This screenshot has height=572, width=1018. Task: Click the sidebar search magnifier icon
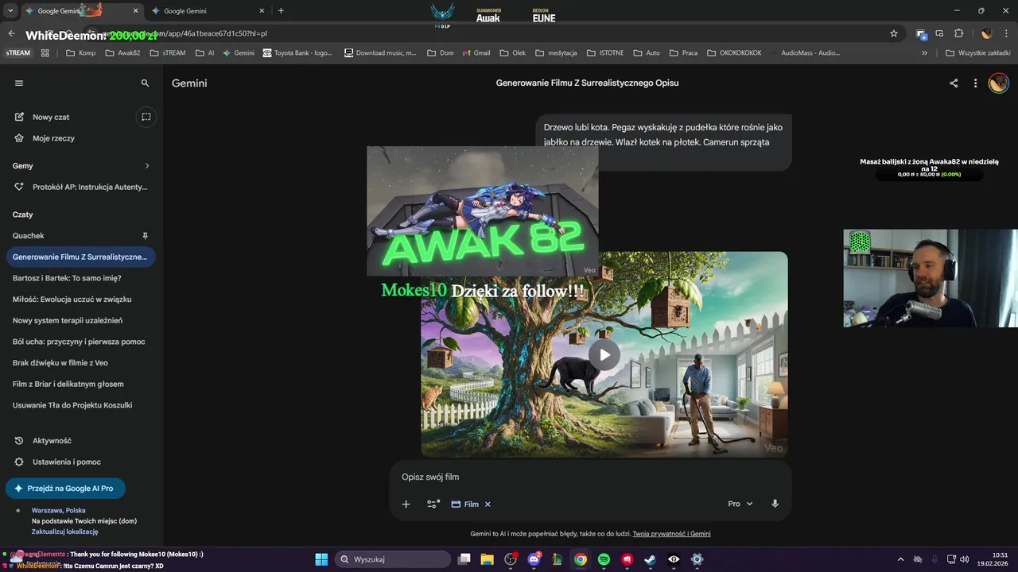pos(145,83)
